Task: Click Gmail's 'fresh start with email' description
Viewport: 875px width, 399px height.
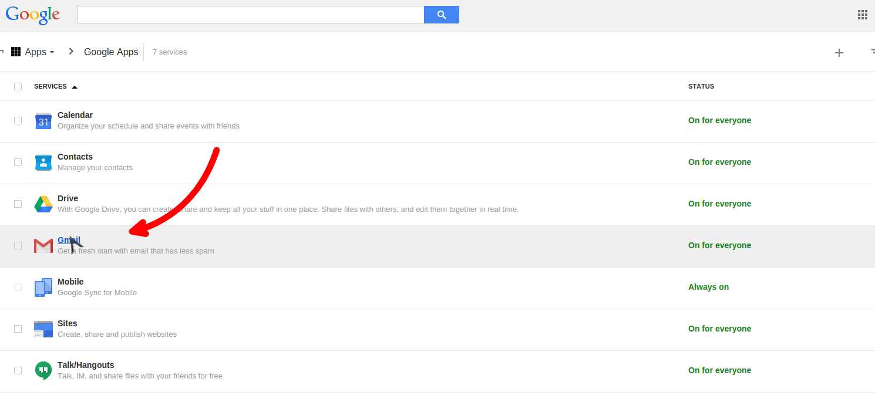Action: point(136,251)
